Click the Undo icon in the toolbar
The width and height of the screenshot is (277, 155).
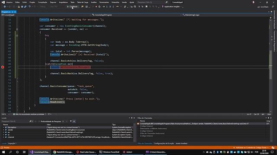point(29,7)
